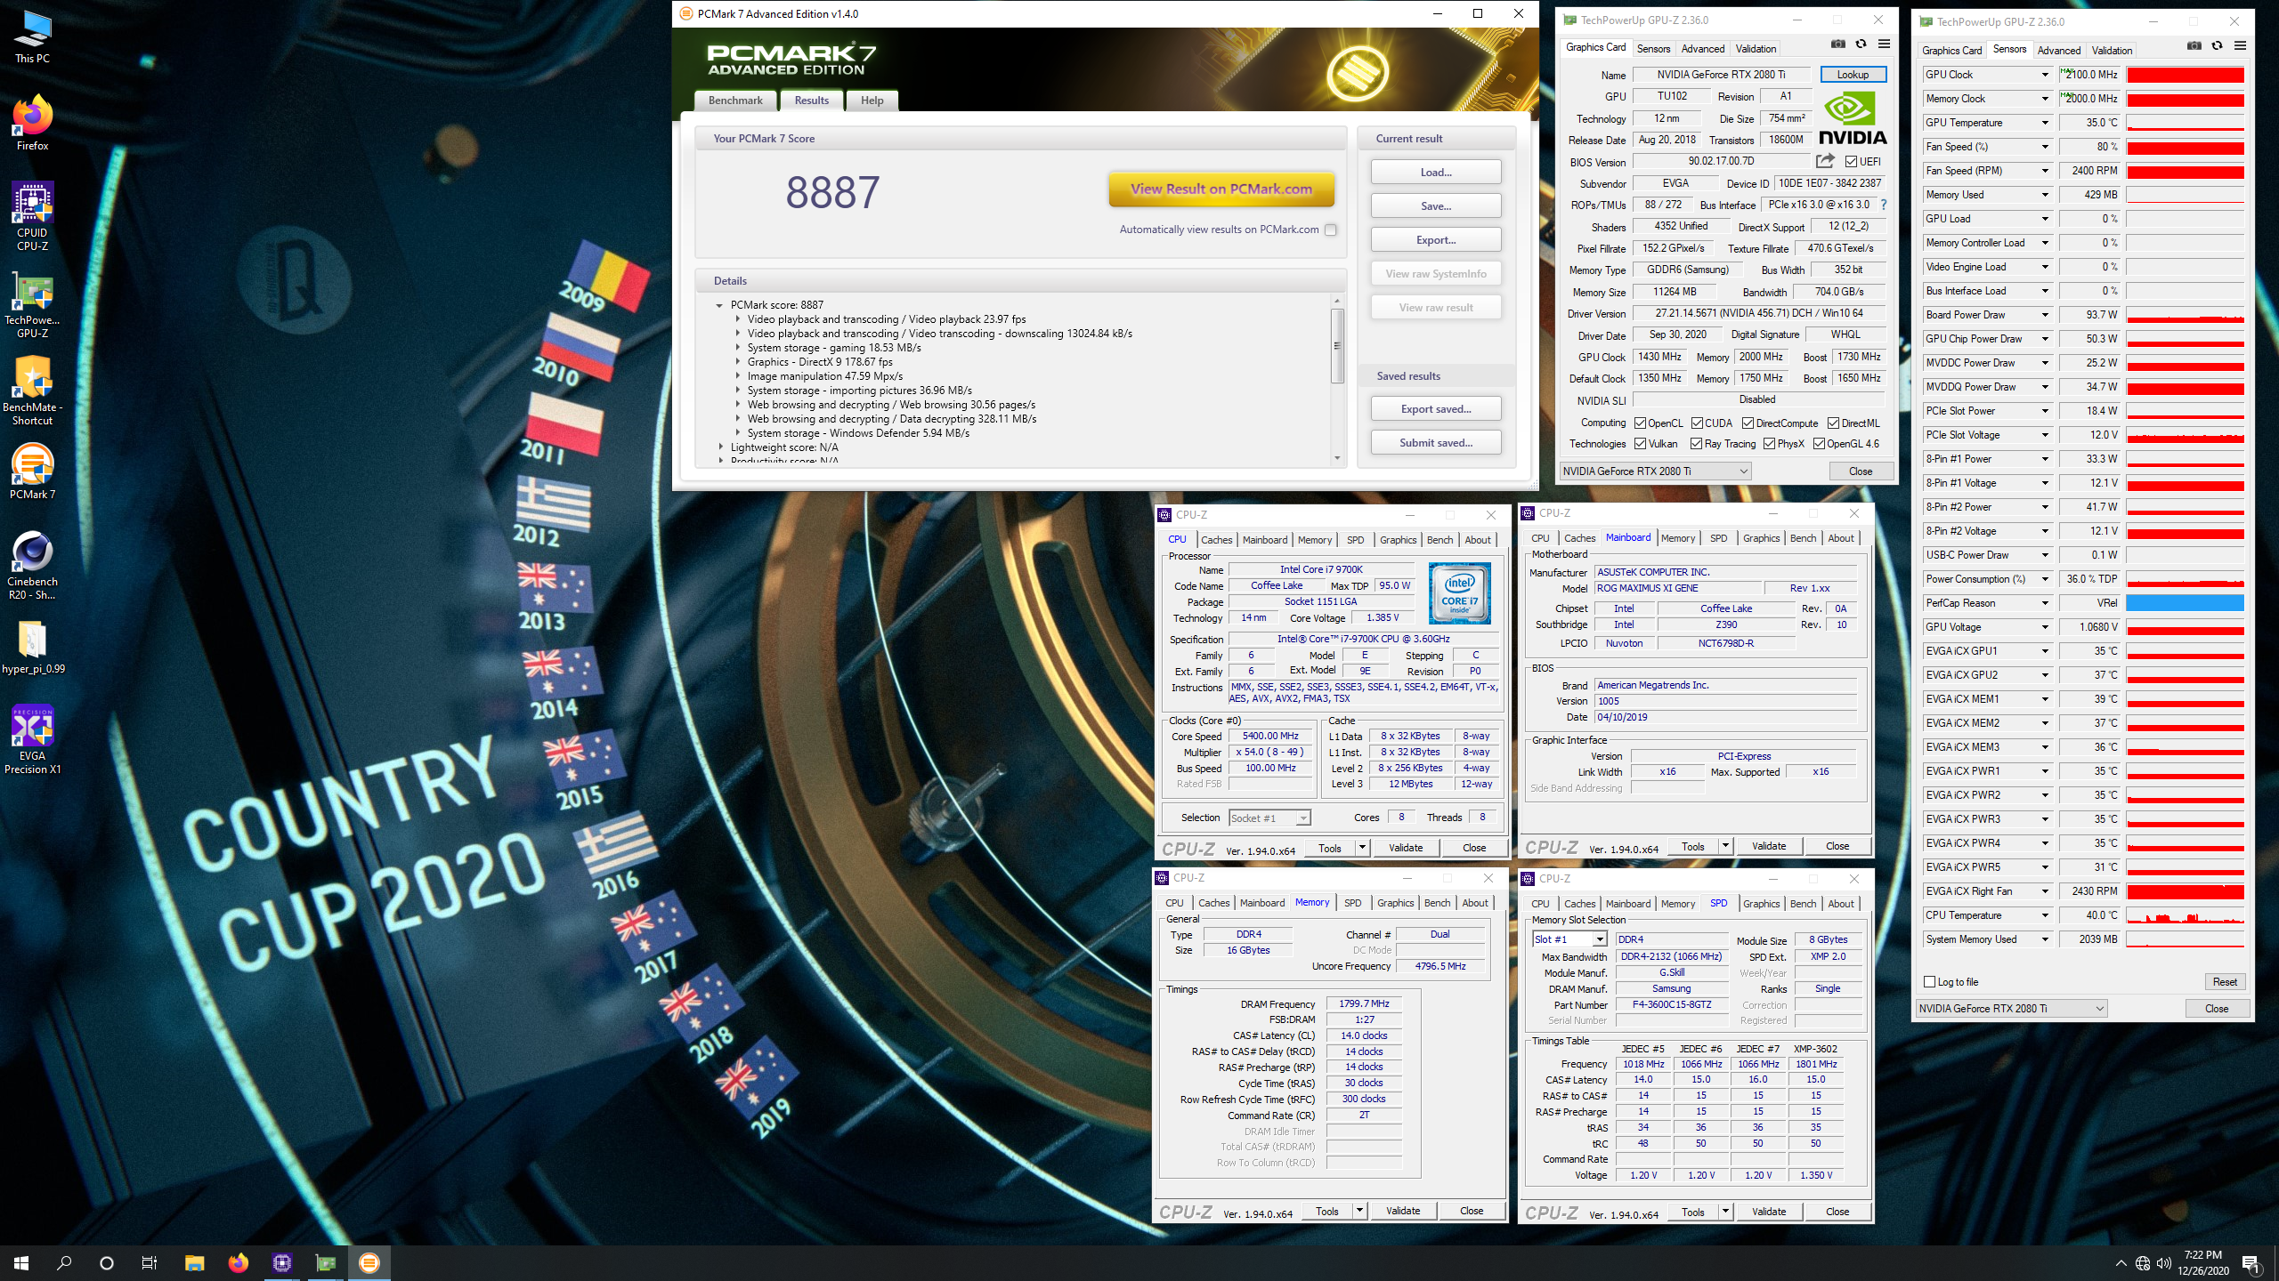
Task: Launch EVGA Precision X1 desktop icon
Action: [33, 739]
